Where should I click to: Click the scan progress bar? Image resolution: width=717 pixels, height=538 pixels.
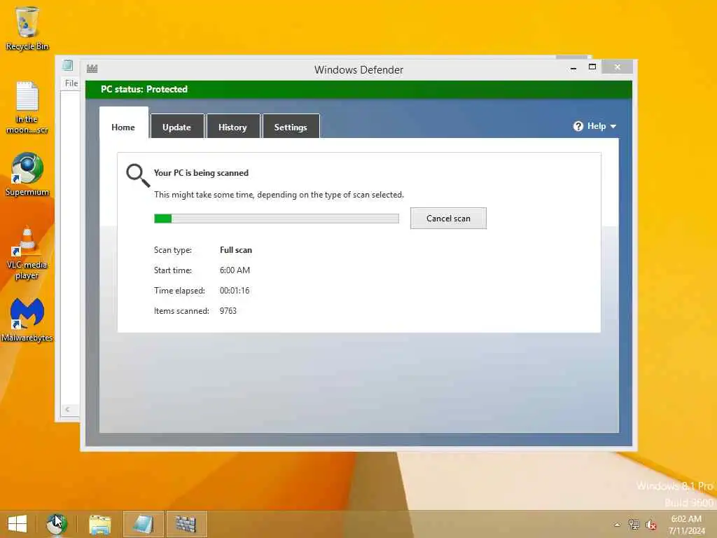point(276,219)
